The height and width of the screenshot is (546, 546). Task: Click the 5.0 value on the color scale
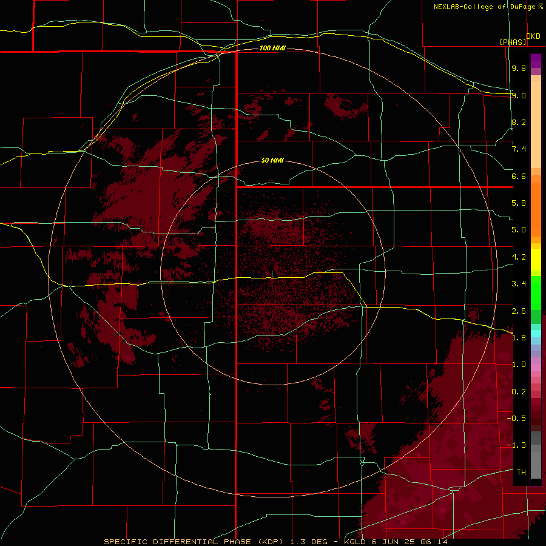click(x=519, y=230)
